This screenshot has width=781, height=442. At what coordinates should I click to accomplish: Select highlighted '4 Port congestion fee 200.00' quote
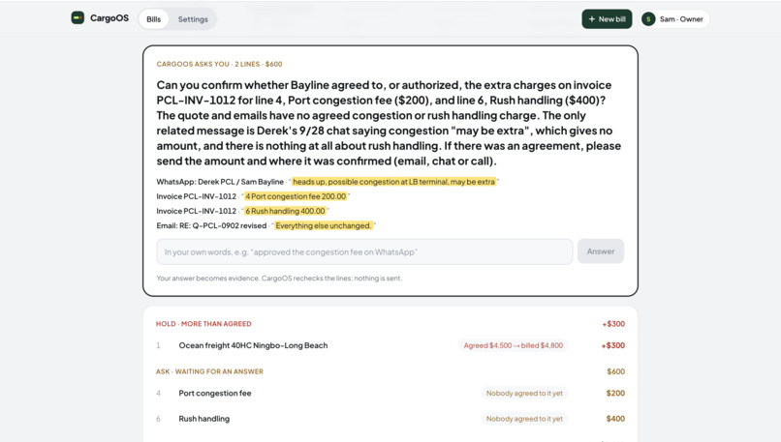pyautogui.click(x=296, y=196)
